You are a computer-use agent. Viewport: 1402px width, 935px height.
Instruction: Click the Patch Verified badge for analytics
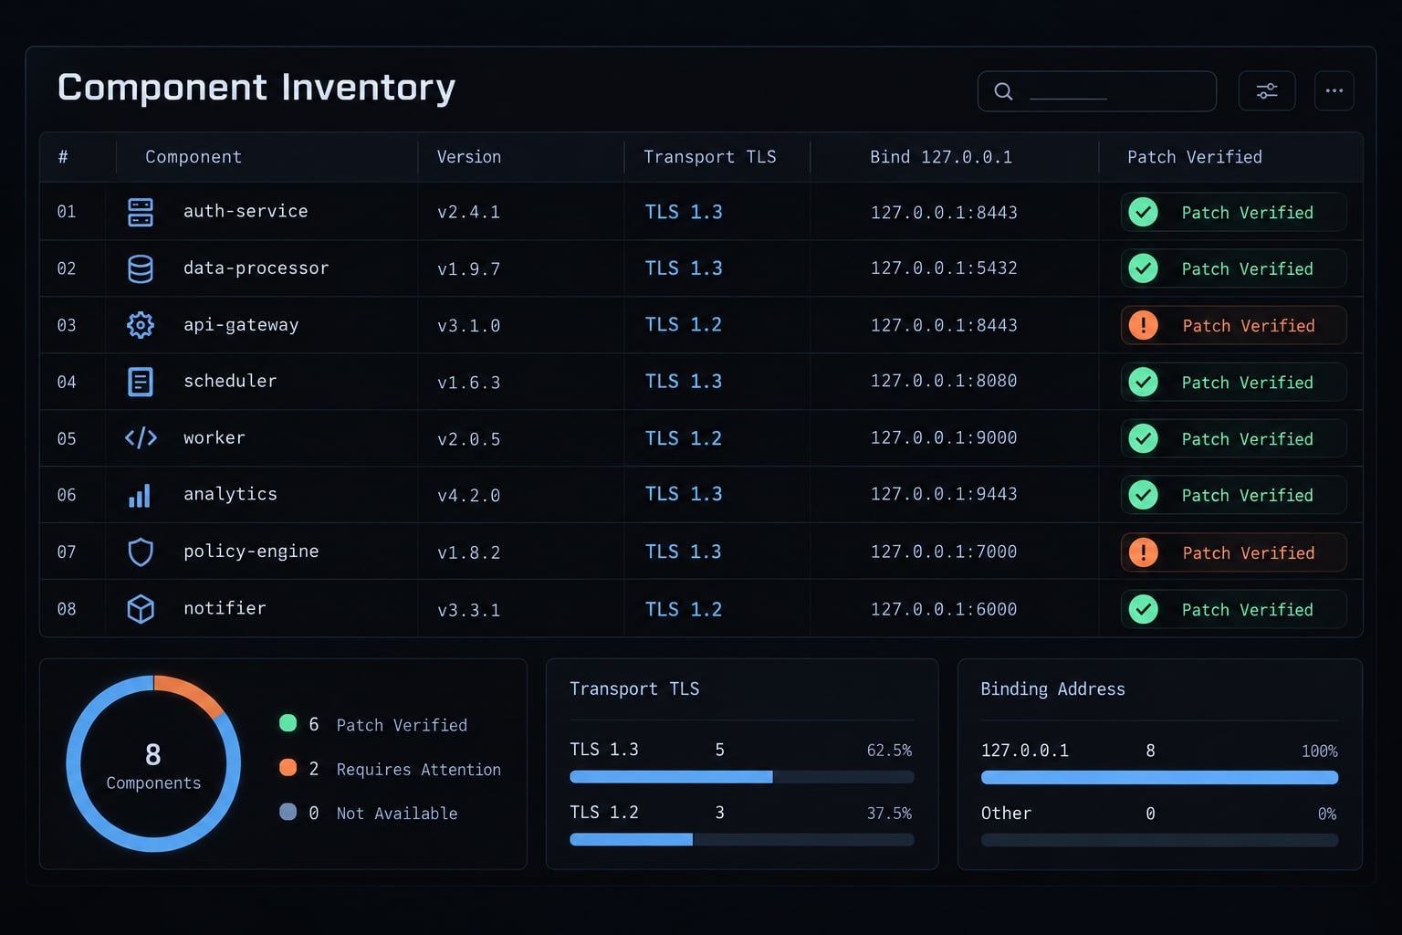point(1233,495)
